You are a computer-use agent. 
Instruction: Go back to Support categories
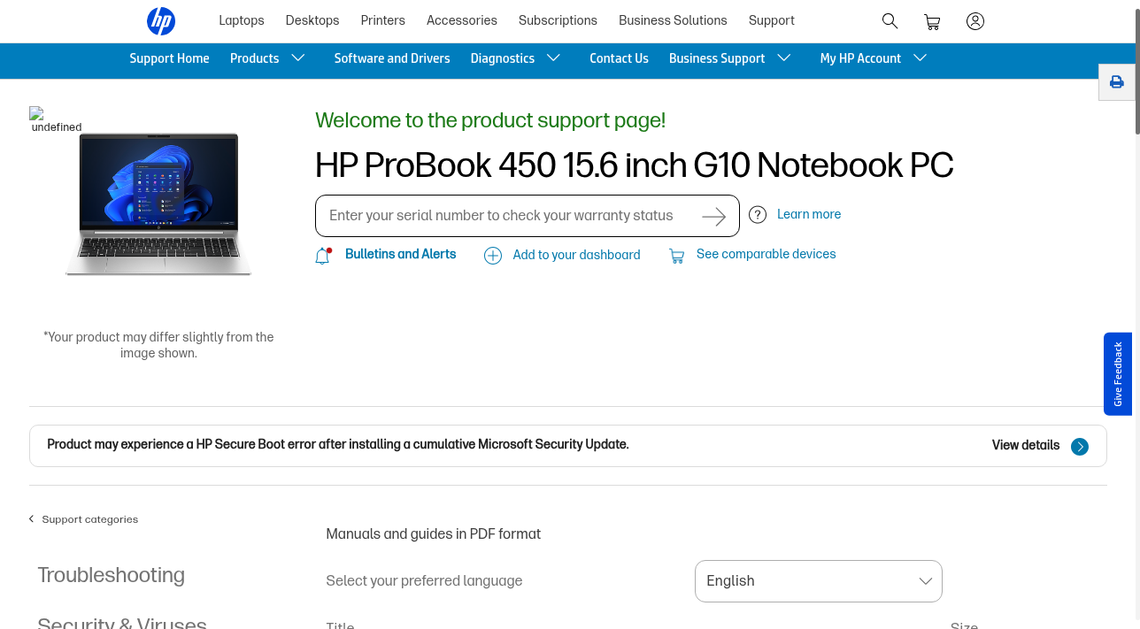pos(90,519)
